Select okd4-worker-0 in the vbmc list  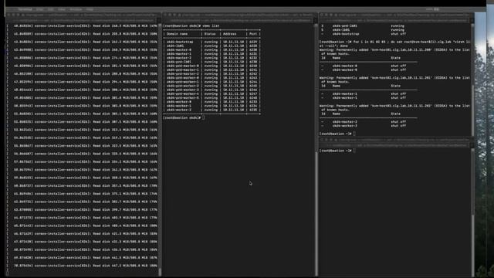[179, 102]
